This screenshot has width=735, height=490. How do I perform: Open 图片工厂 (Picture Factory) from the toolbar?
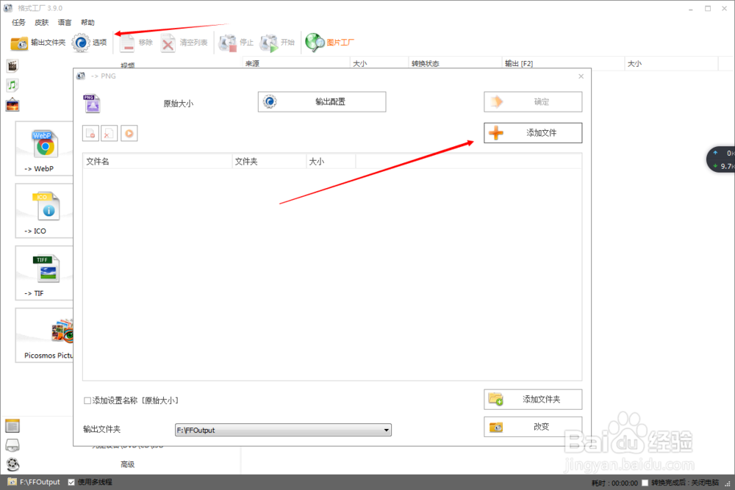coord(329,42)
